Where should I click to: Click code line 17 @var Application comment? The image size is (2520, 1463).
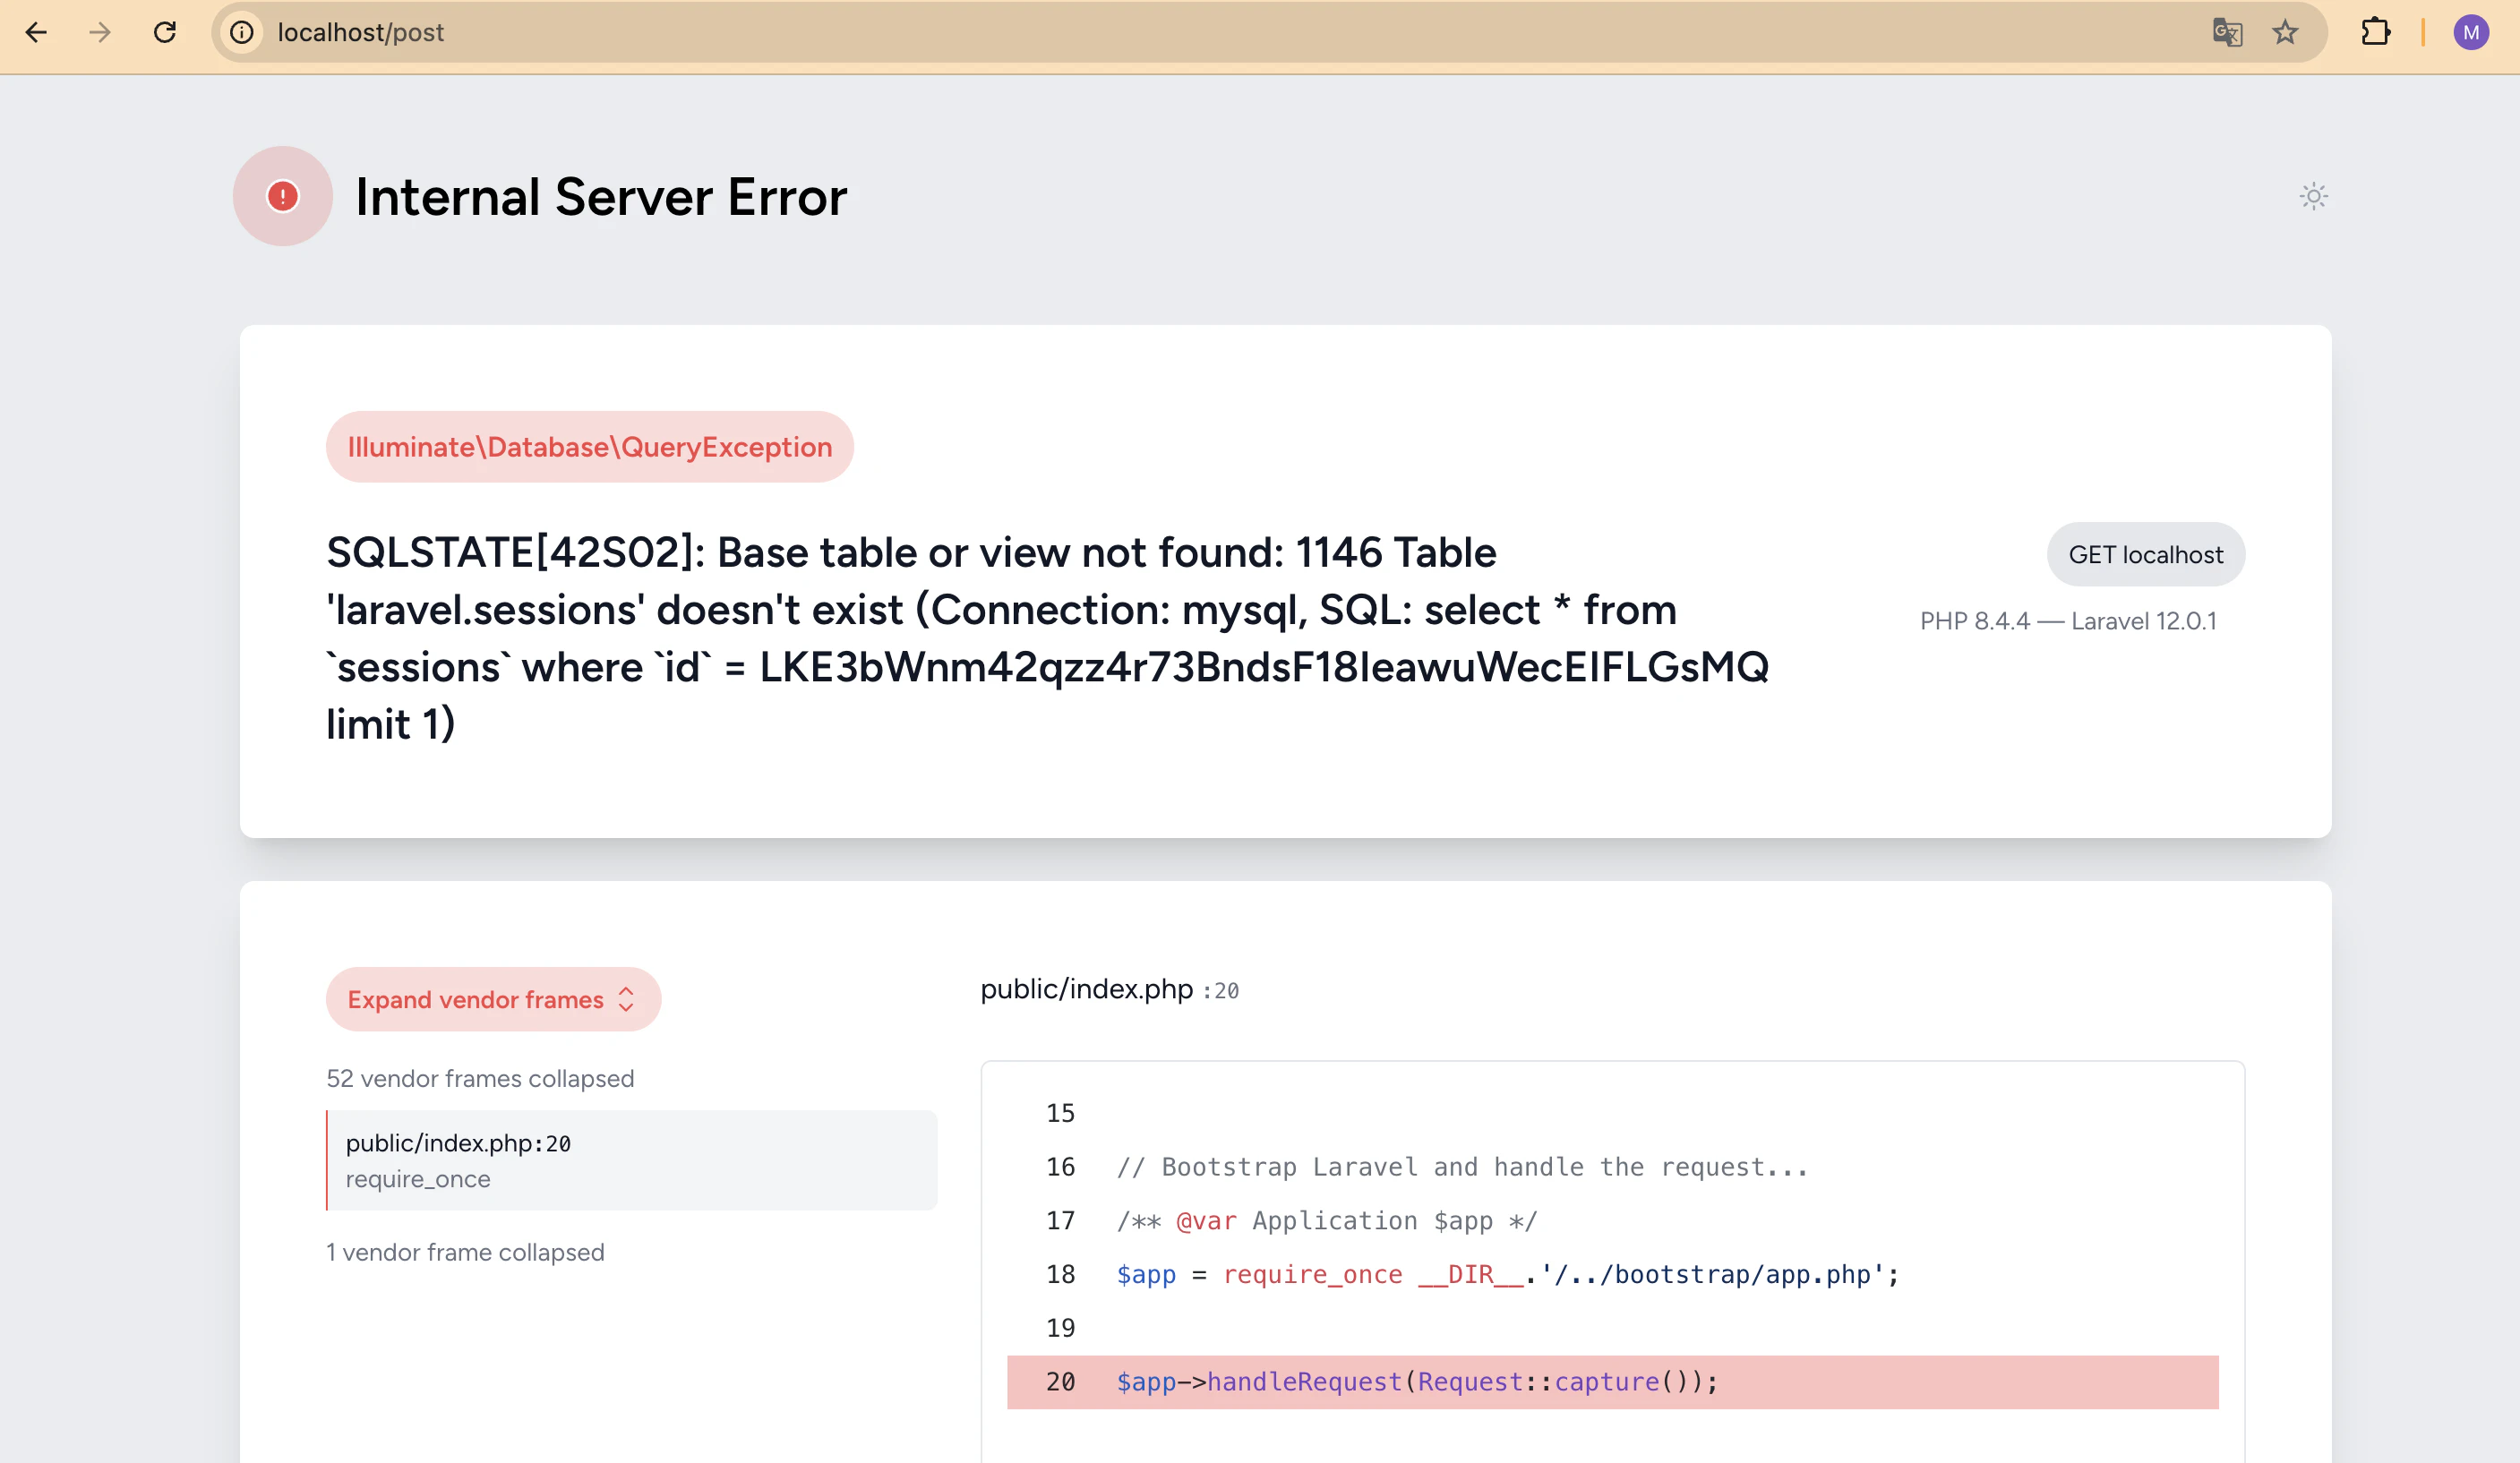[1326, 1221]
